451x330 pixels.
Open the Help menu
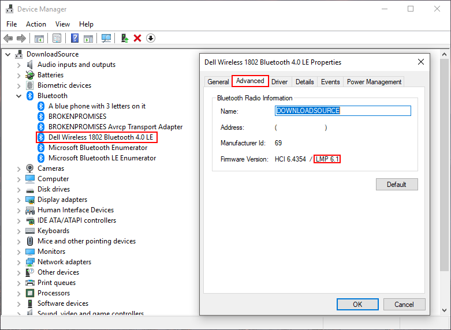[x=86, y=24]
